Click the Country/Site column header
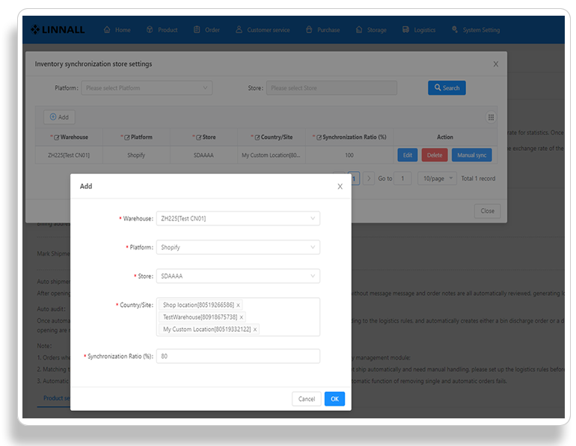 coord(272,137)
